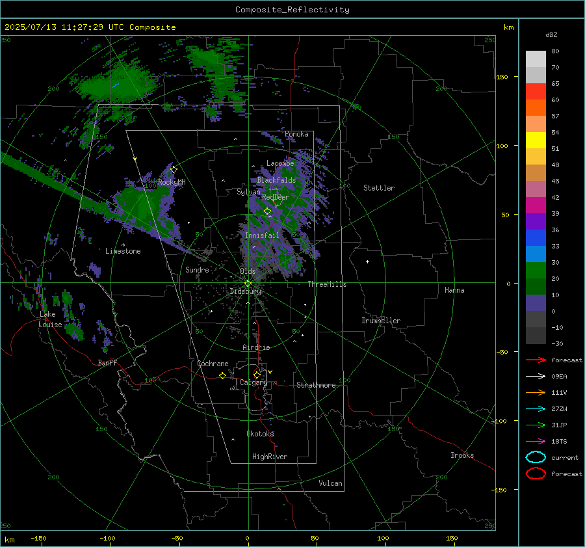Screen dimensions: 585x547
Task: Select the cyan 27ZW arrow icon
Action: point(536,409)
